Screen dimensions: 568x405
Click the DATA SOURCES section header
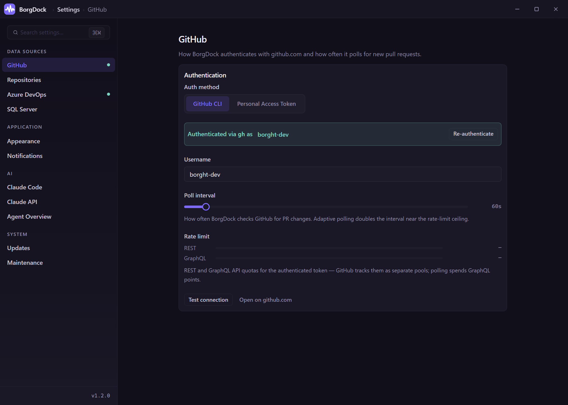pyautogui.click(x=27, y=51)
